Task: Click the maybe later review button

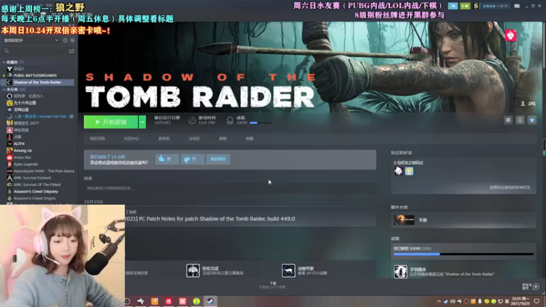Action: pyautogui.click(x=218, y=159)
